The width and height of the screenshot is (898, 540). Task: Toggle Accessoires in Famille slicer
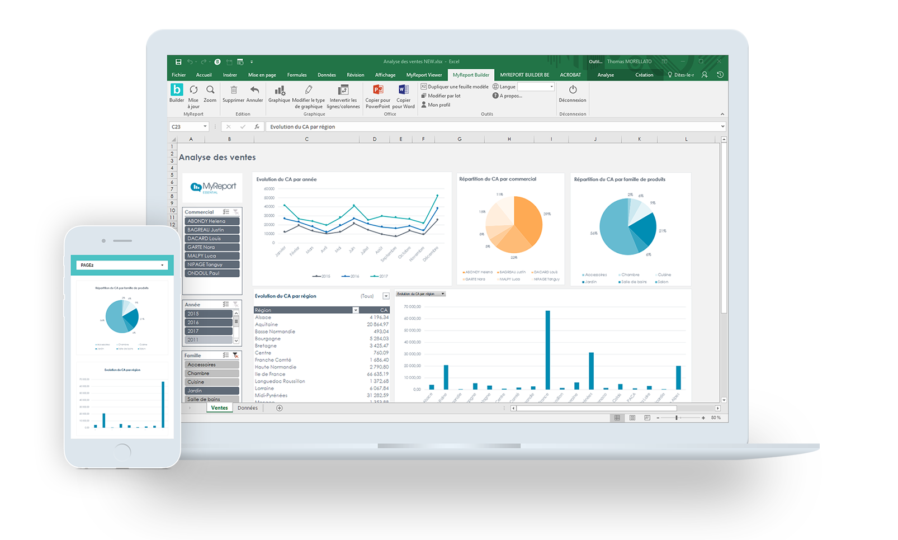point(212,364)
